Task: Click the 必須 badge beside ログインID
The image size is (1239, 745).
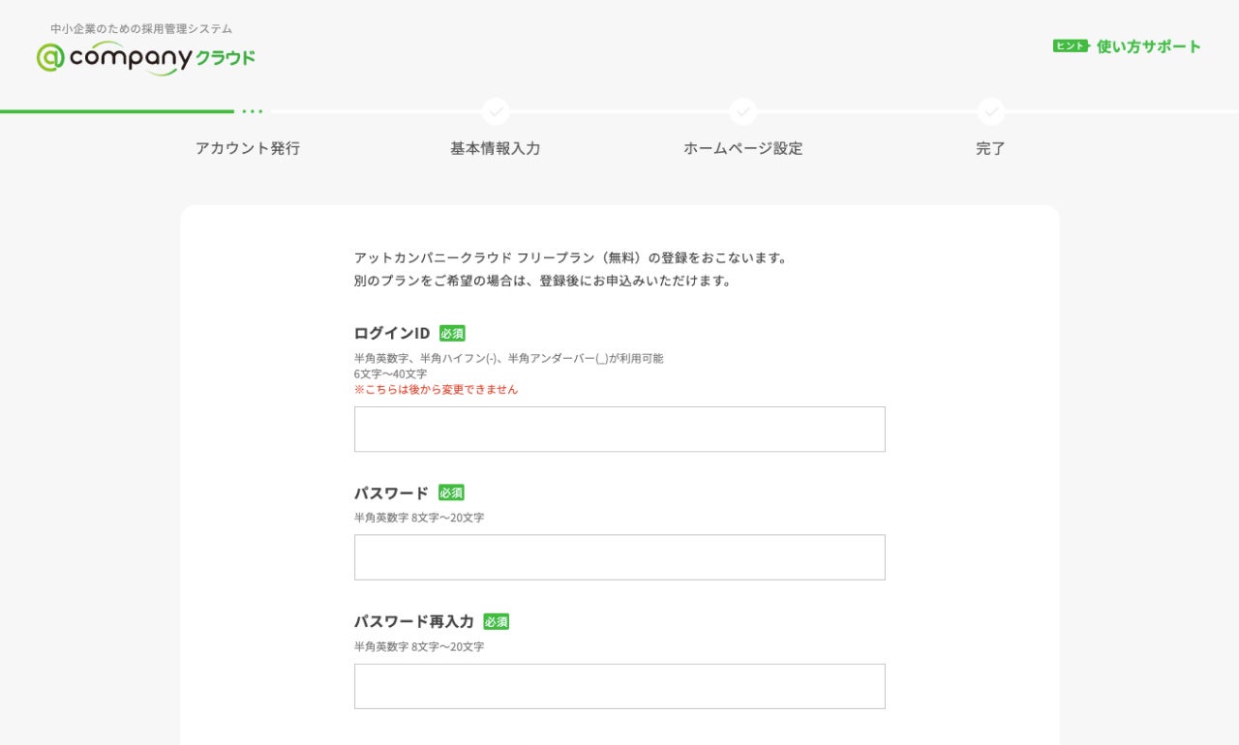Action: (x=452, y=333)
